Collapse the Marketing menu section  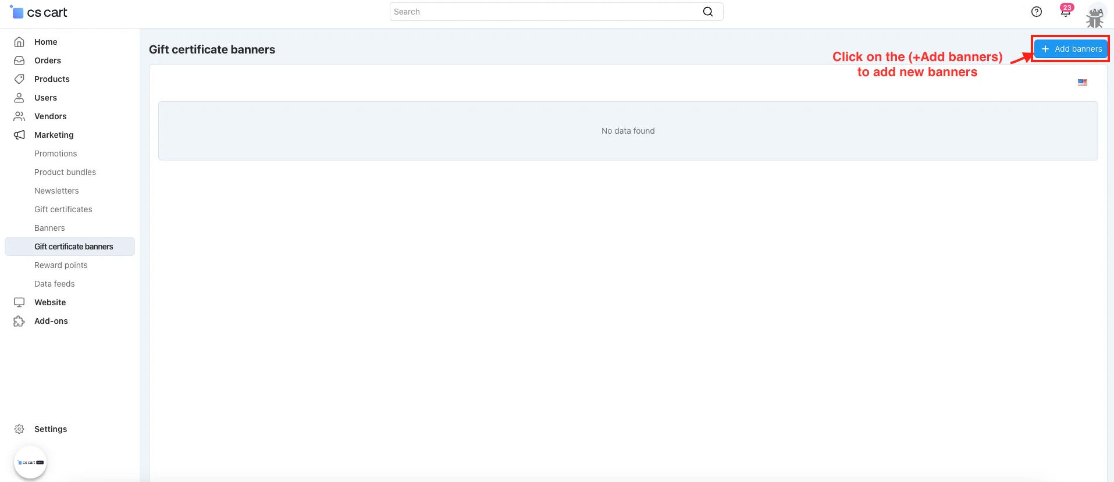[54, 135]
